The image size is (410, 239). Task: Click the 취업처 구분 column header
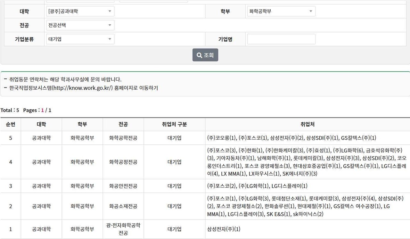pos(174,124)
